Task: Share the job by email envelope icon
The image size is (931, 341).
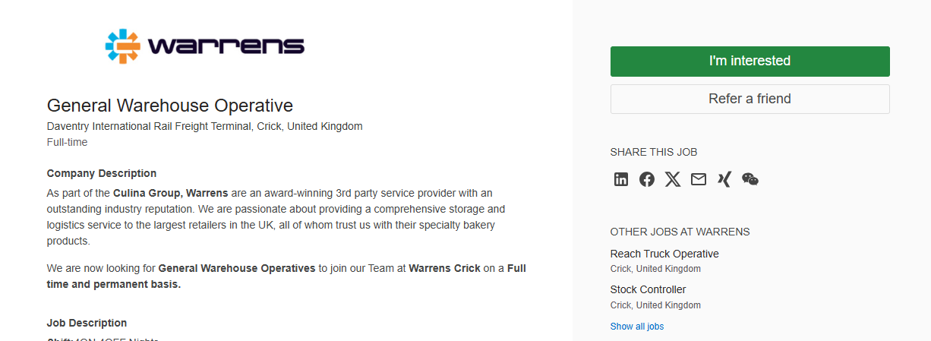Action: click(699, 179)
